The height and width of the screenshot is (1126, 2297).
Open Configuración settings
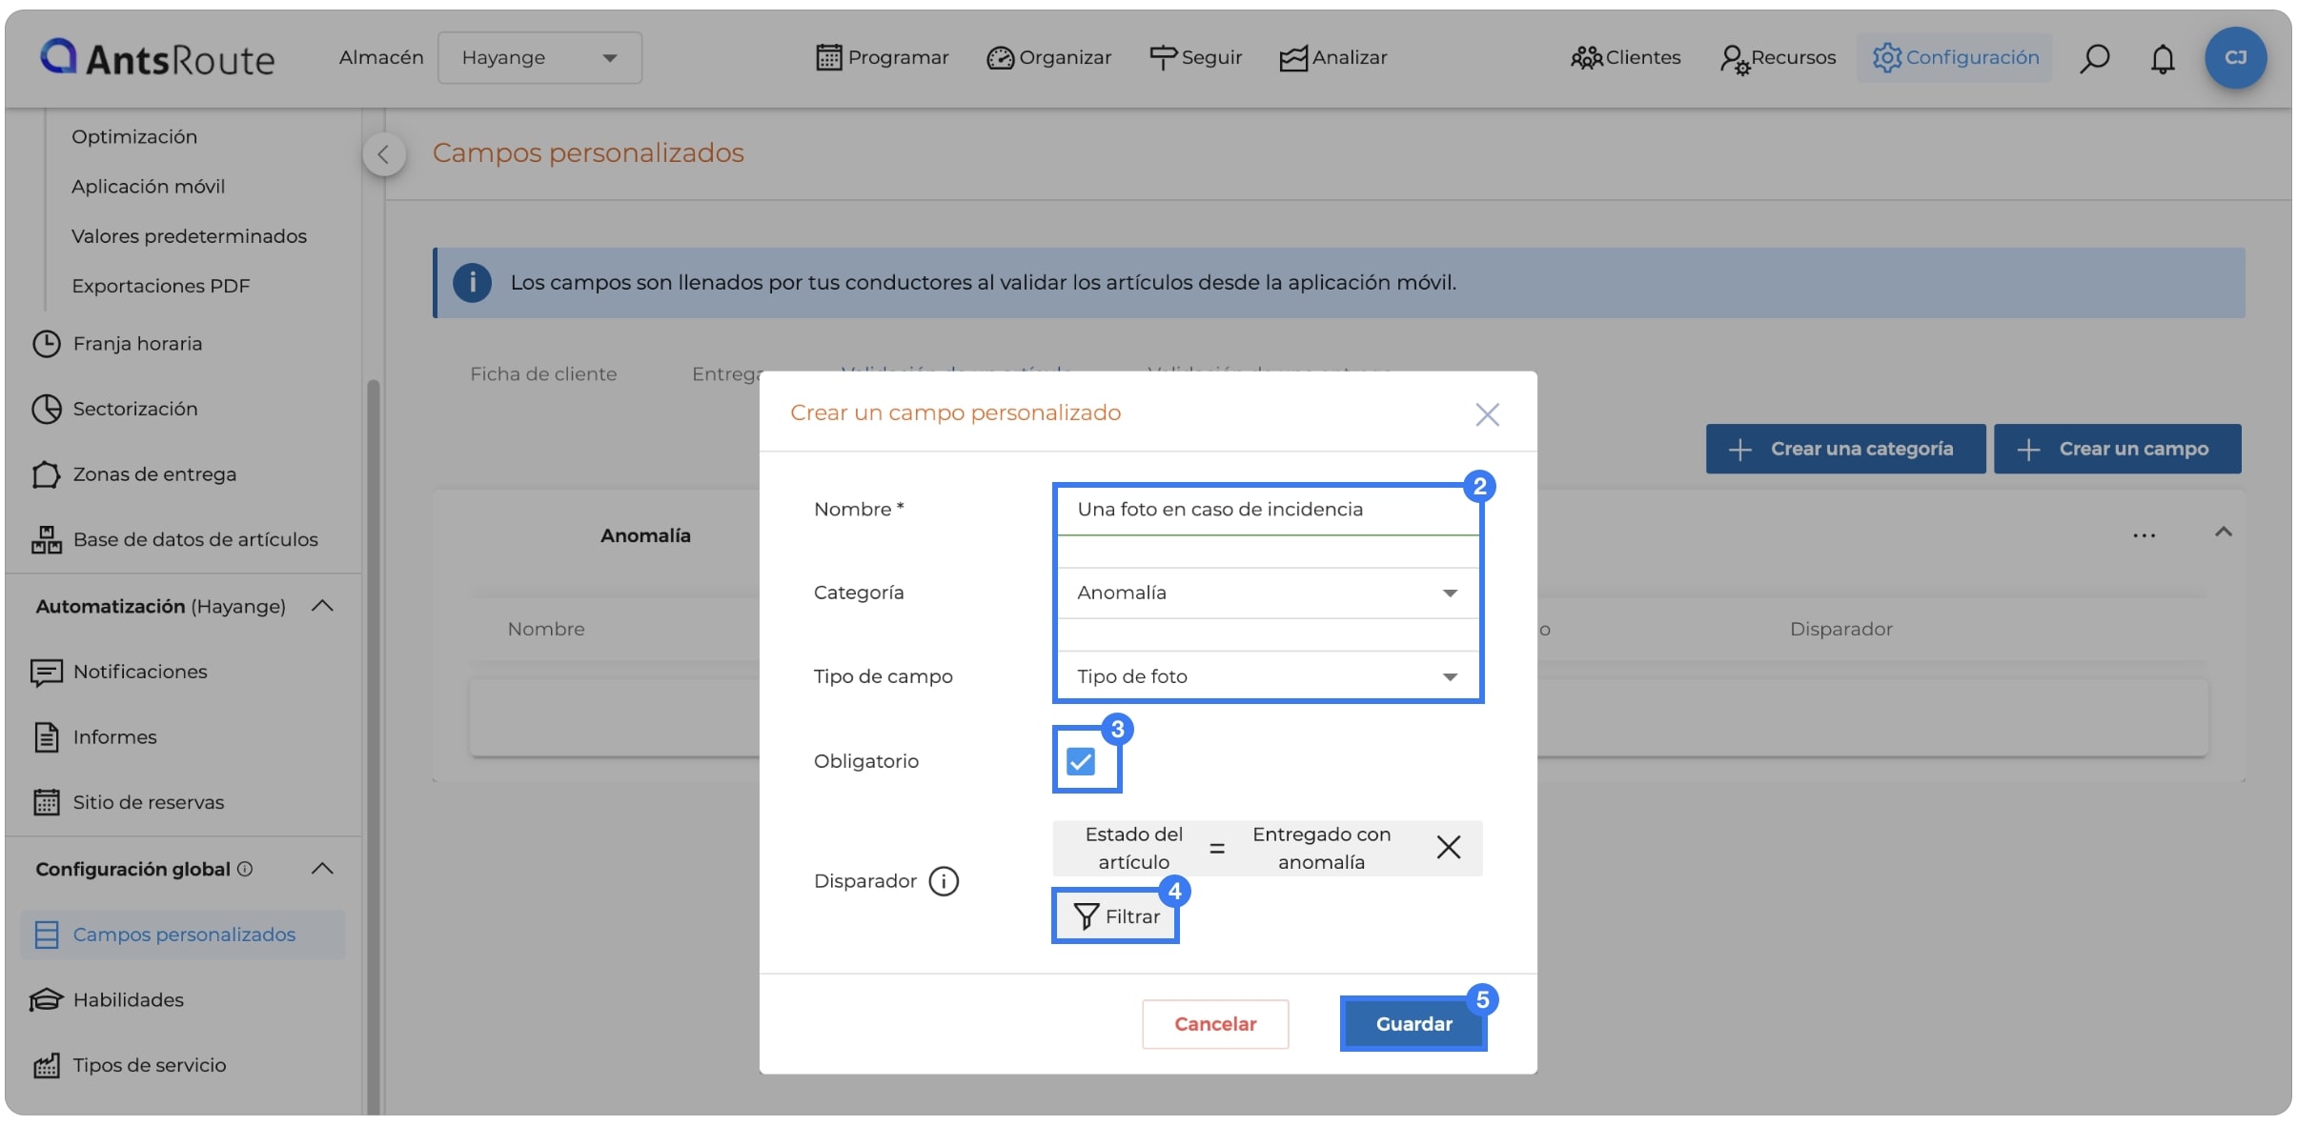pos(1955,58)
